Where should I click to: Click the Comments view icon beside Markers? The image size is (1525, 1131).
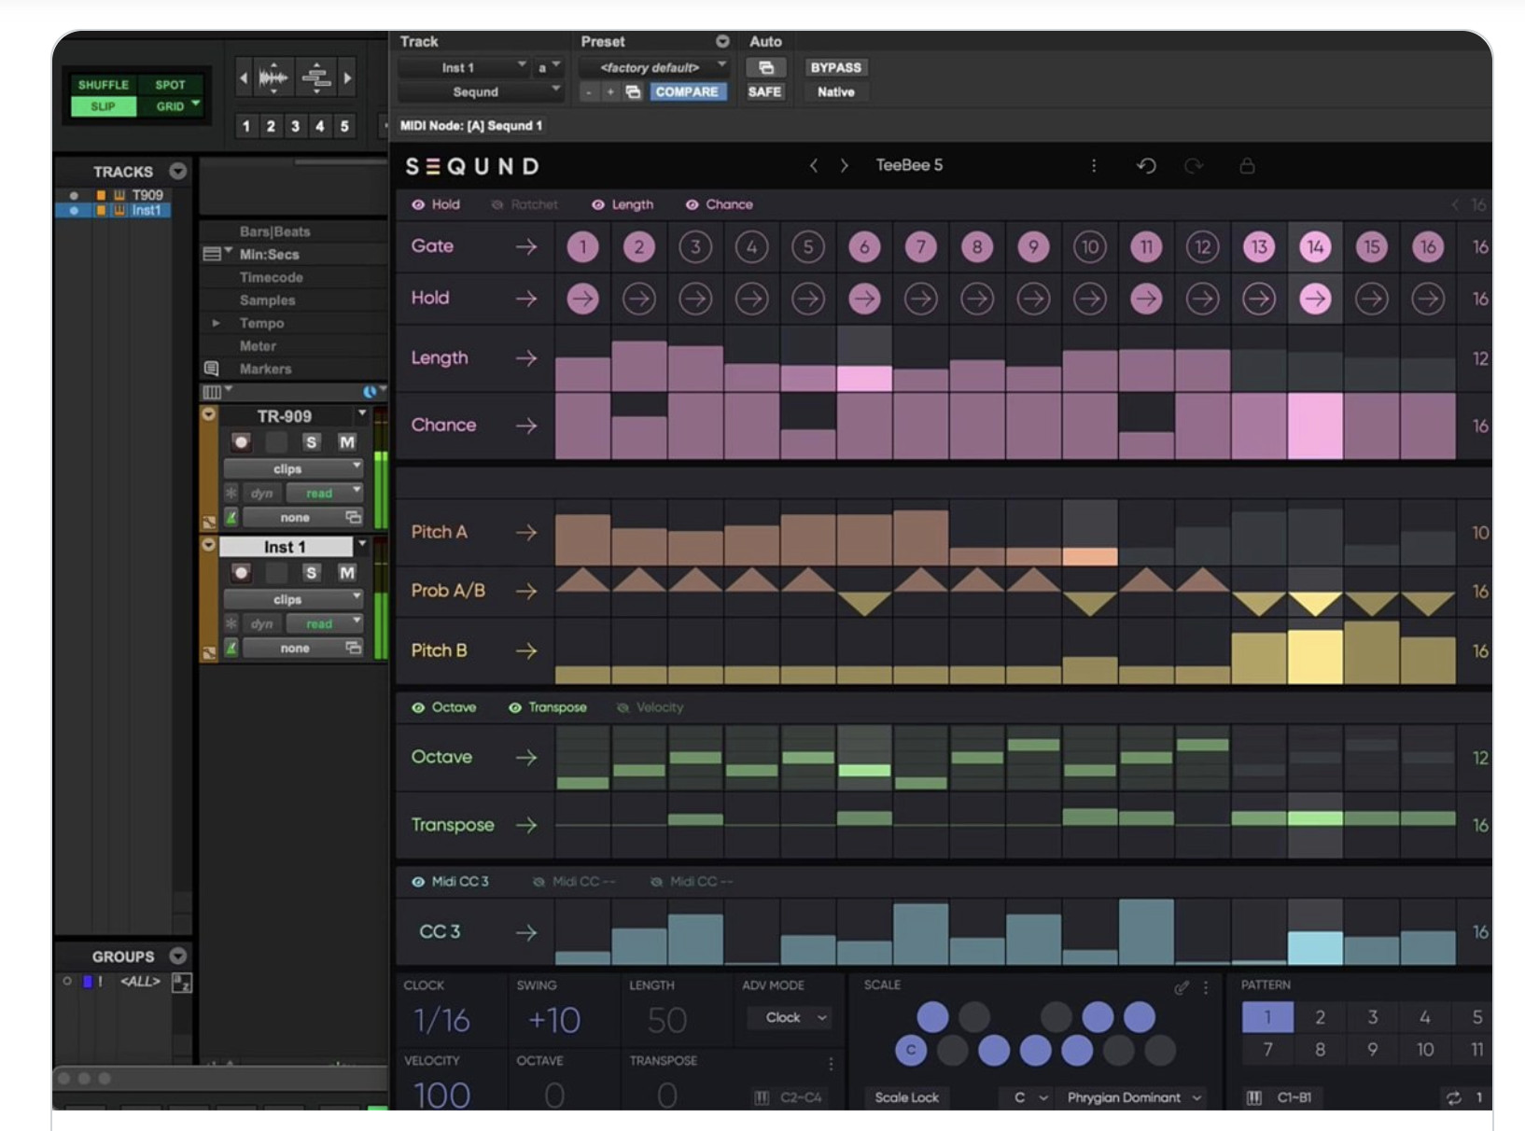212,369
